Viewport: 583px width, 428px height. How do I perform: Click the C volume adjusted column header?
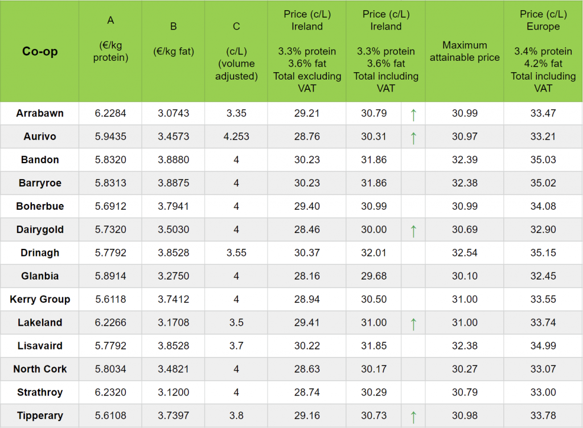pos(236,51)
